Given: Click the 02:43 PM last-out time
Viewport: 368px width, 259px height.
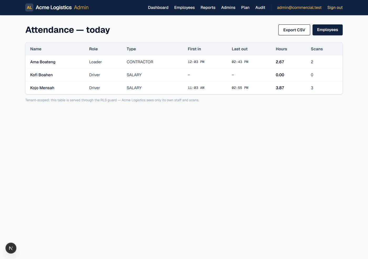Looking at the screenshot, I should coord(240,62).
